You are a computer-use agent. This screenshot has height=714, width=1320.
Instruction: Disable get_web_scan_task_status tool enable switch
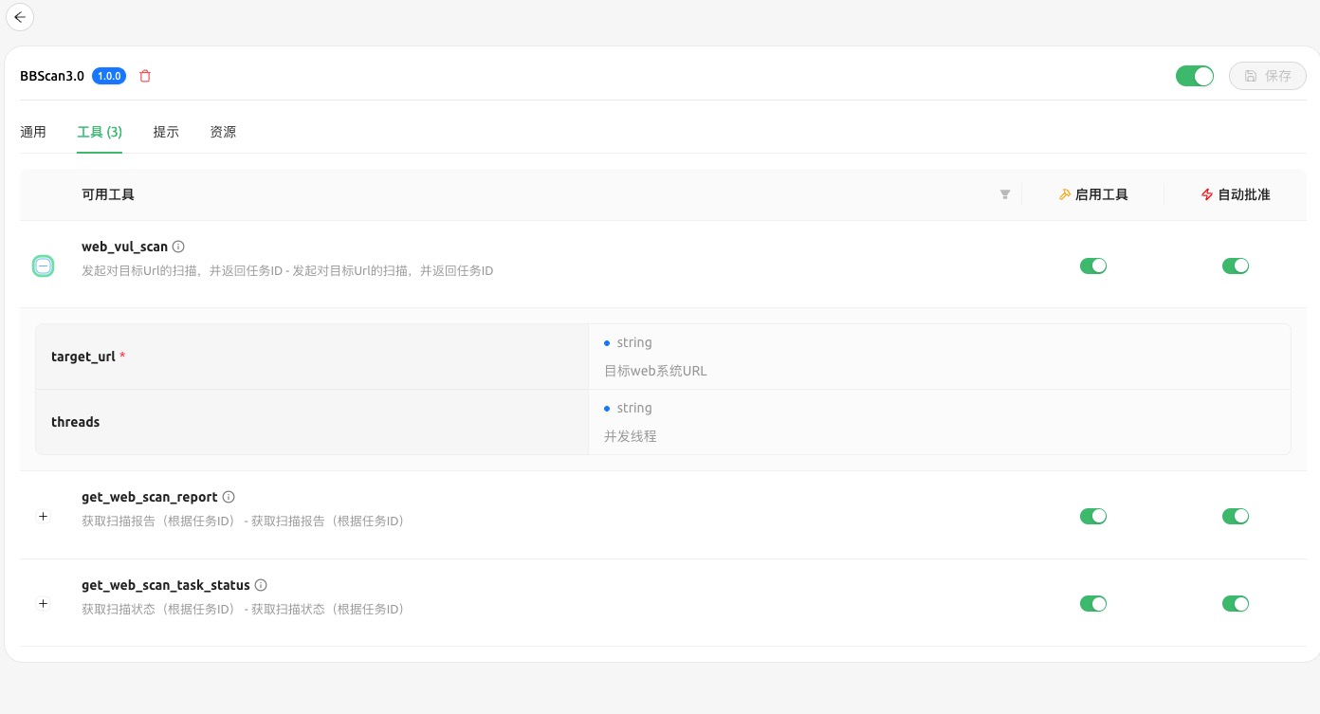coord(1093,603)
